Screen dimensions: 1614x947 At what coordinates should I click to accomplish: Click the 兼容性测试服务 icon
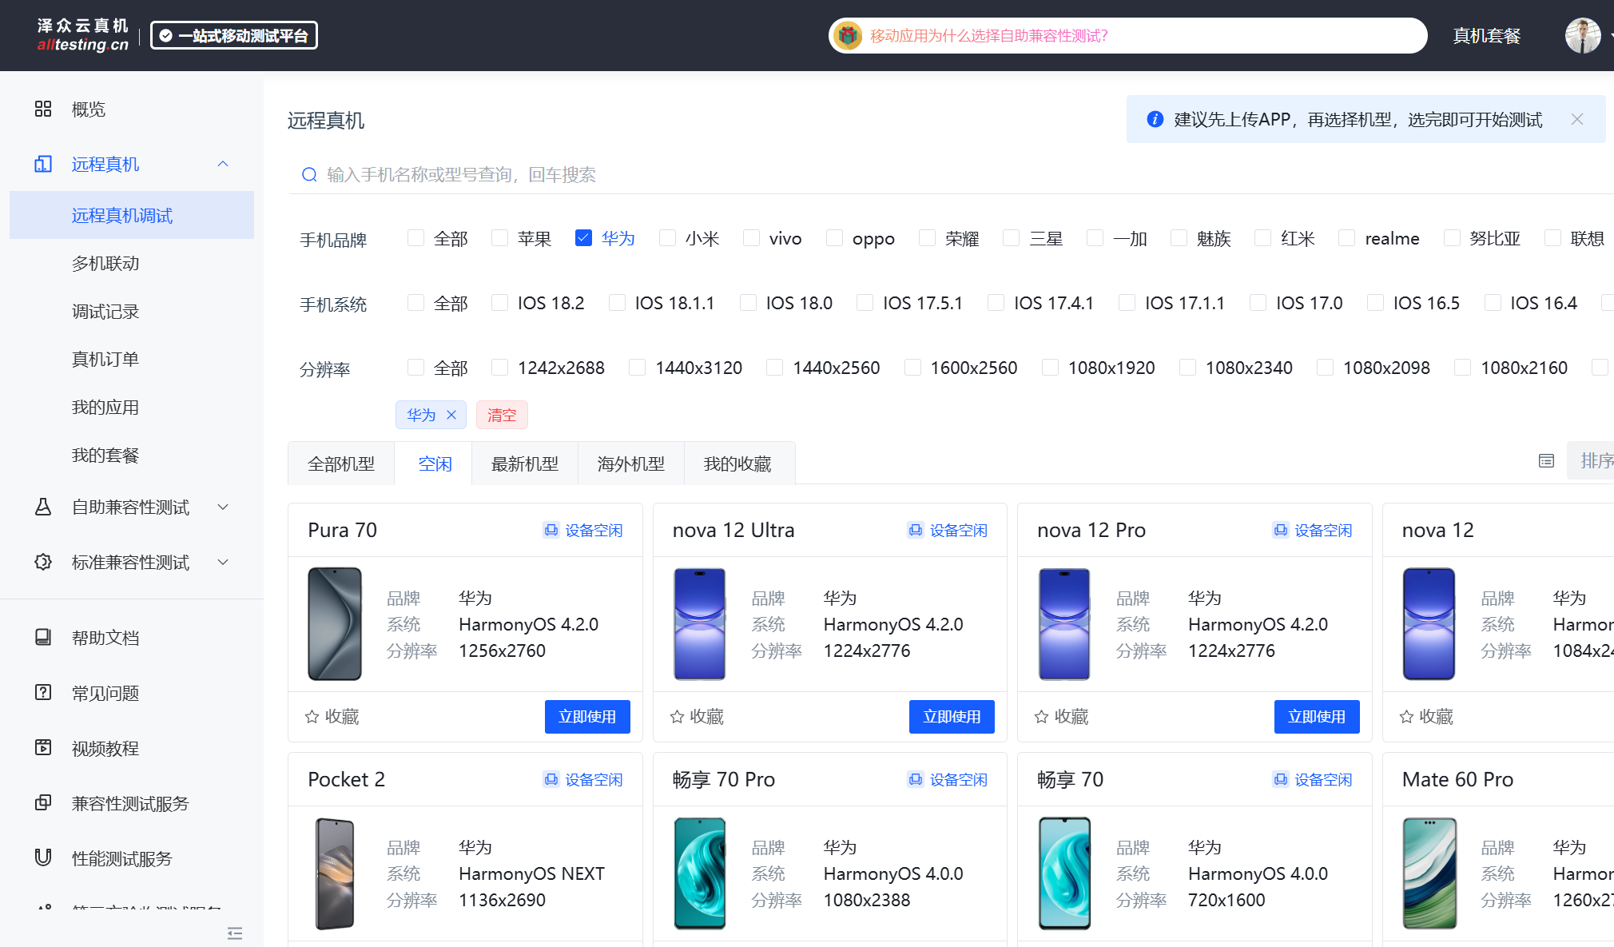(x=43, y=802)
